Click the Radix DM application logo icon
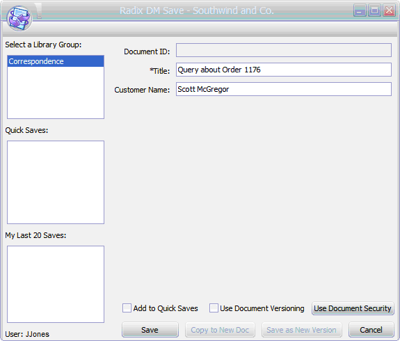Image resolution: width=400 pixels, height=341 pixels. pyautogui.click(x=19, y=19)
